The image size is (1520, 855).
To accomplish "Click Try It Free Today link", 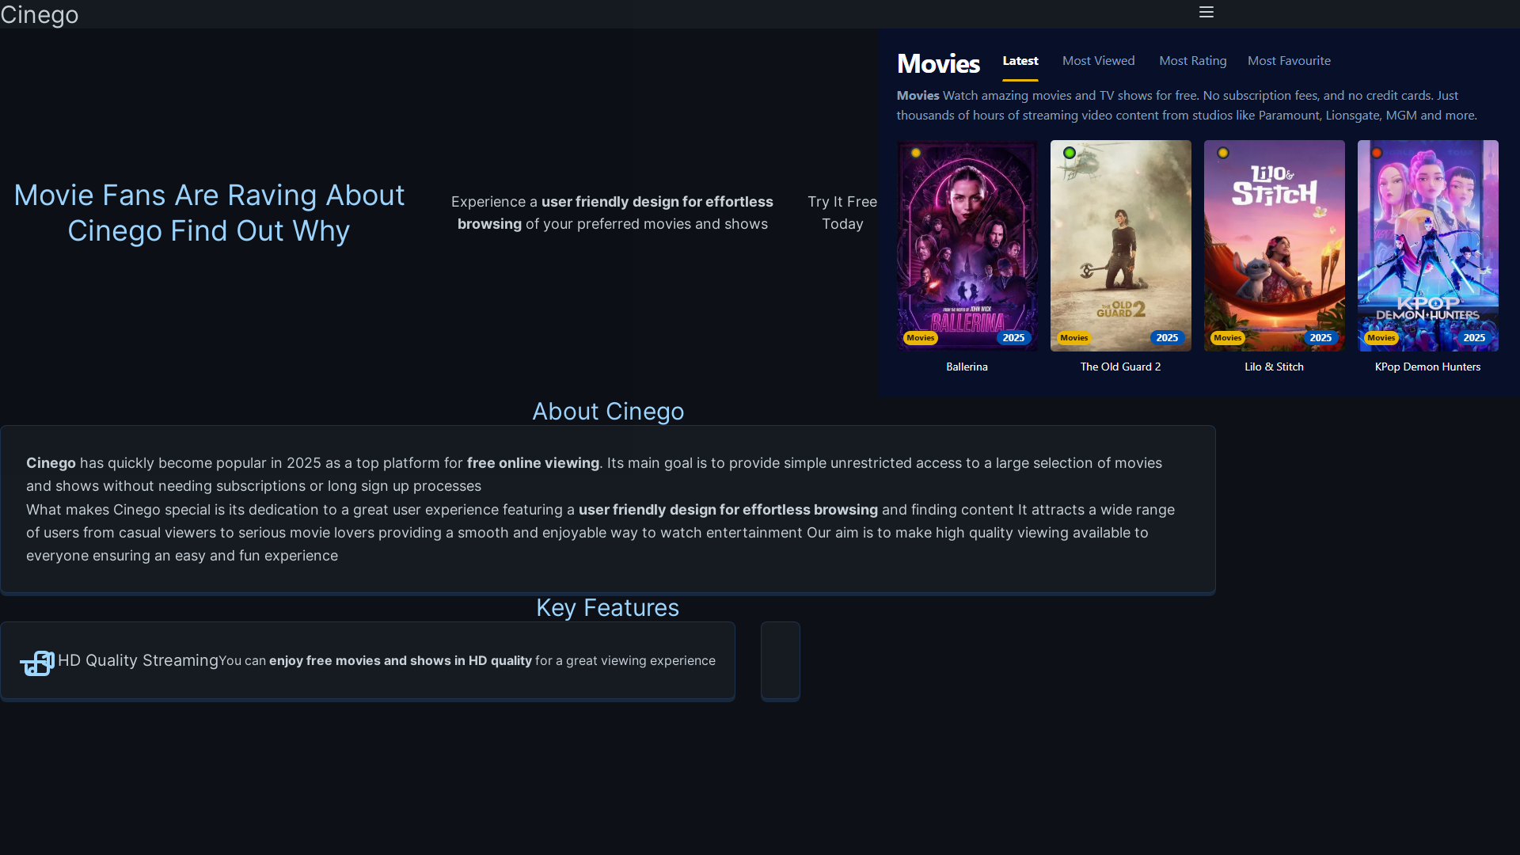I will click(x=842, y=213).
